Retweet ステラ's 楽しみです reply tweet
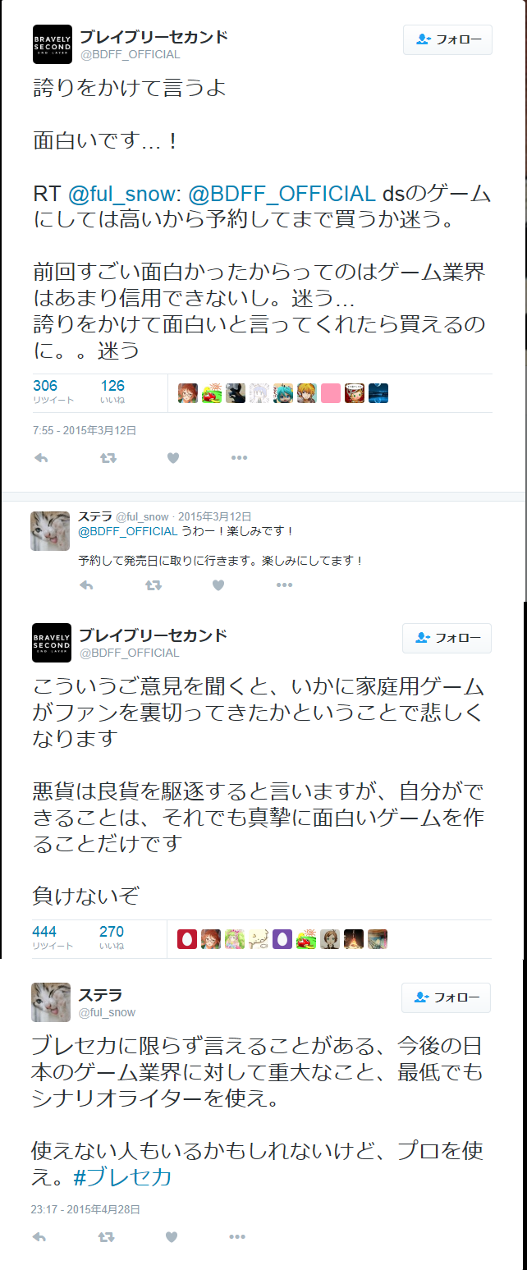 coord(153,585)
